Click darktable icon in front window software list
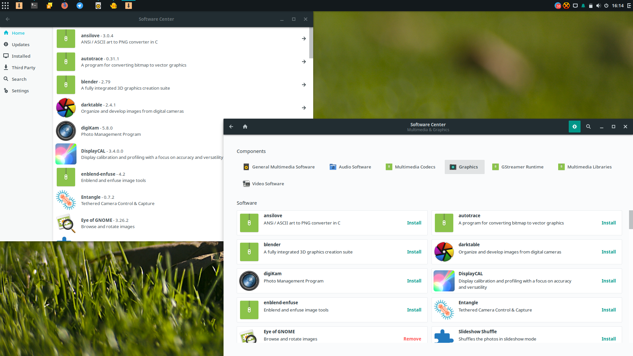This screenshot has height=356, width=633. pyautogui.click(x=444, y=252)
